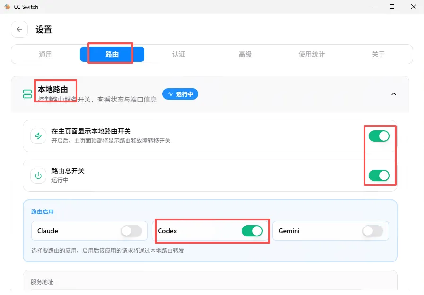Image resolution: width=424 pixels, height=295 pixels.
Task: Toggle 在主页面显示本地路由开关 switch off
Action: click(x=379, y=136)
